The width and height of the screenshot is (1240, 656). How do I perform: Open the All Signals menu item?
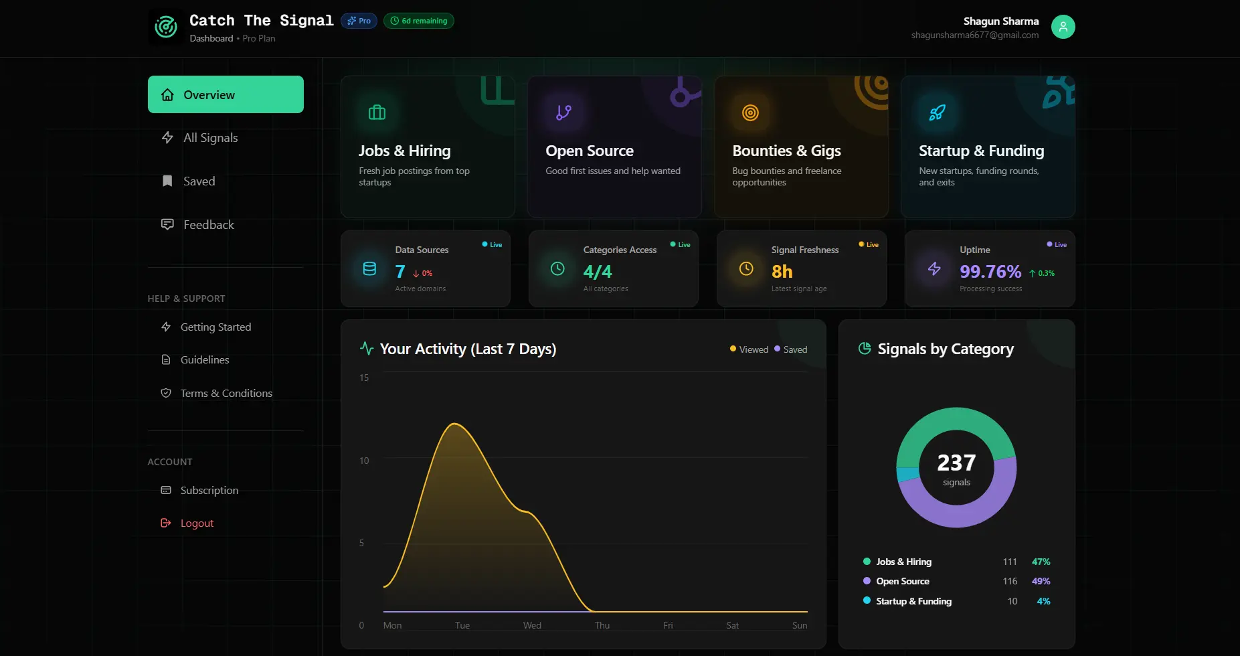coord(210,138)
